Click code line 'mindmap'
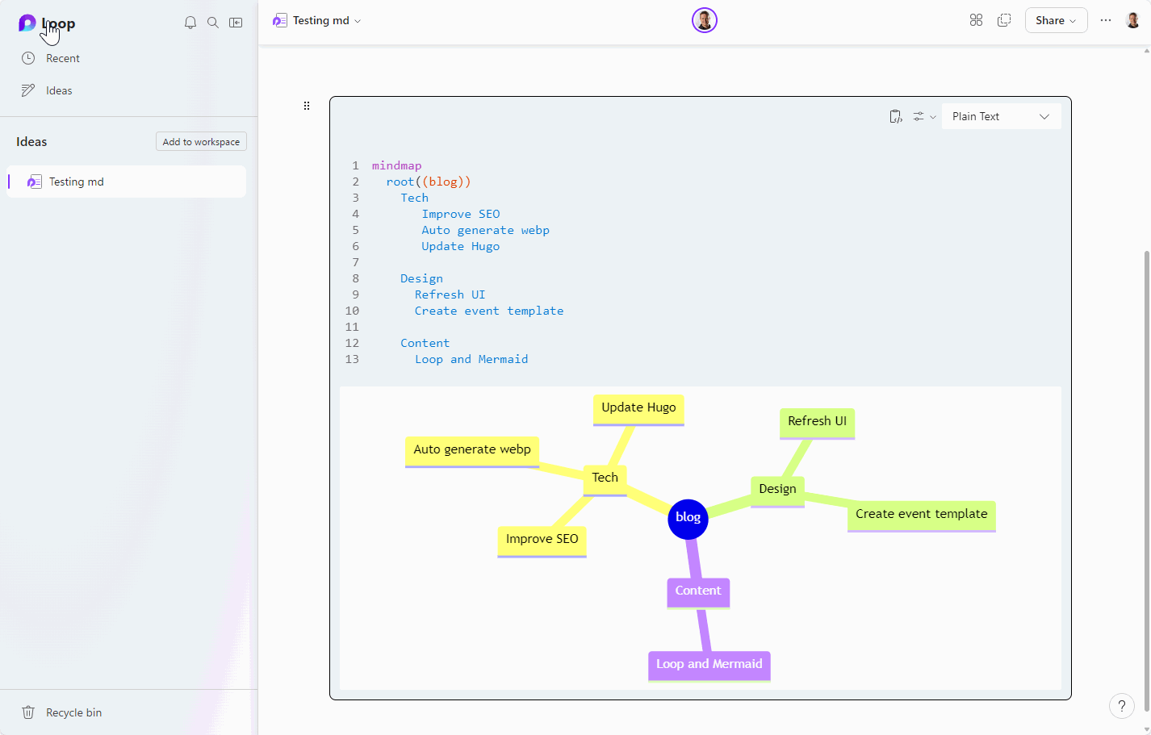1151x735 pixels. point(396,165)
